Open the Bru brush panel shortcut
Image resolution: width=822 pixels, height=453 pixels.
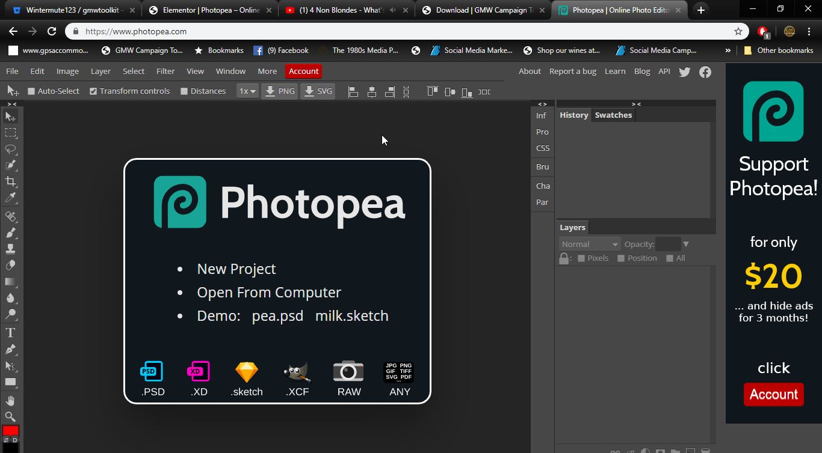tap(542, 166)
